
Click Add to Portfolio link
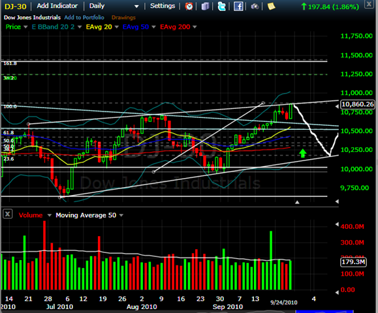(84, 18)
